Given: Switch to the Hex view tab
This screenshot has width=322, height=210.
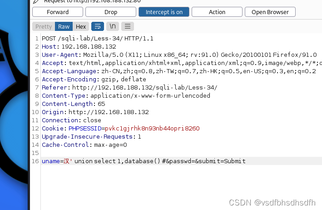Looking at the screenshot, I should (x=81, y=26).
